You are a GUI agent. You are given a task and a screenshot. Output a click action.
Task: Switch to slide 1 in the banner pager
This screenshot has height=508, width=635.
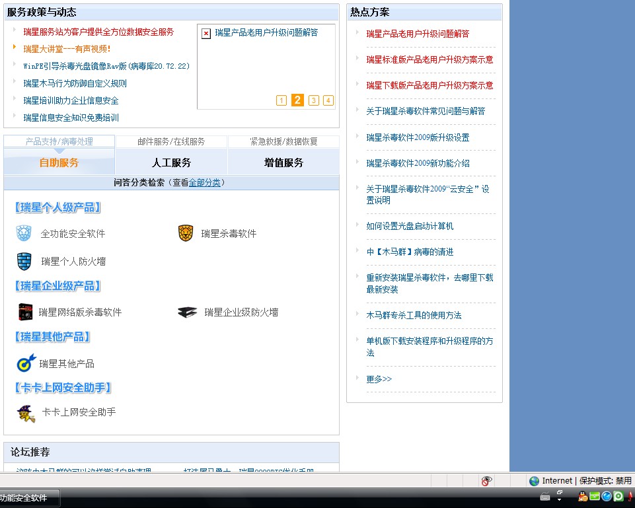tap(281, 100)
